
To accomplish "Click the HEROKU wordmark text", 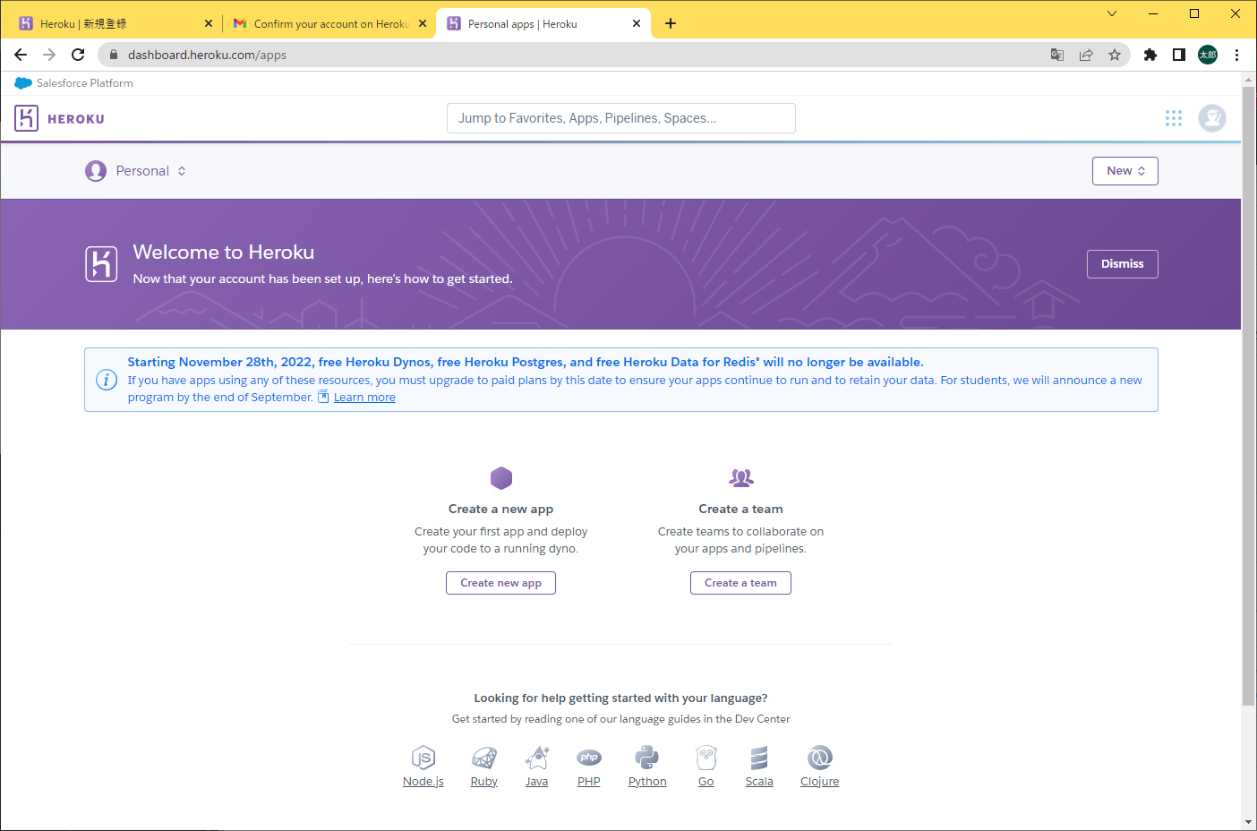I will 76,119.
